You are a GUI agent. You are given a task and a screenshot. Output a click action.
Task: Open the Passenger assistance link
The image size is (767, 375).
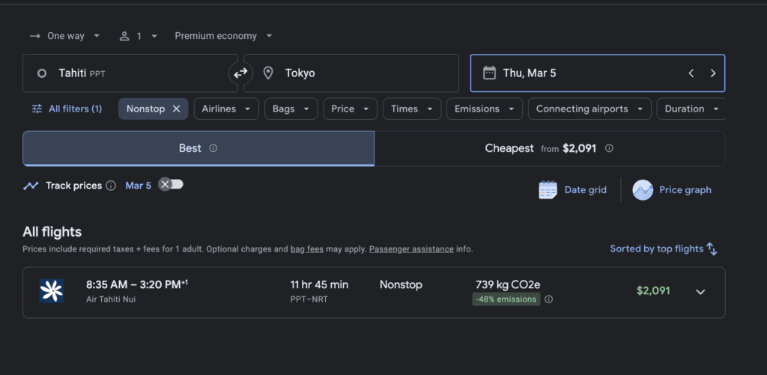tap(411, 249)
